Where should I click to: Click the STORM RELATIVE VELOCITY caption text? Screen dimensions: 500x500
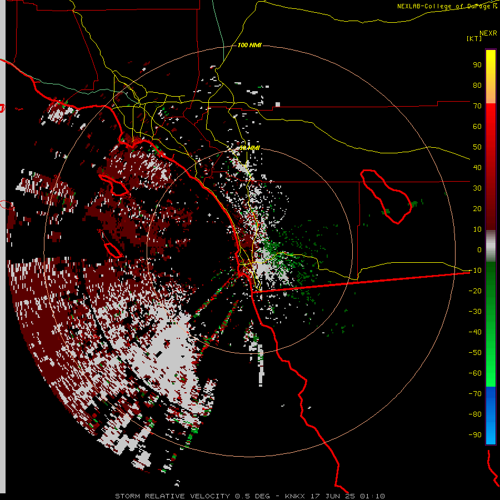172,496
